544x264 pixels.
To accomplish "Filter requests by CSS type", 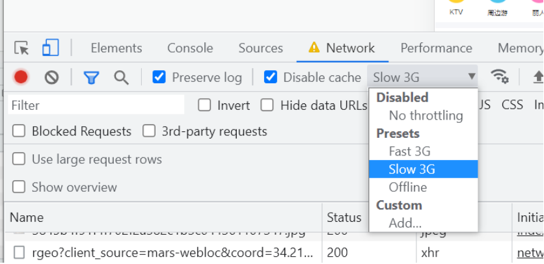I will pyautogui.click(x=512, y=105).
